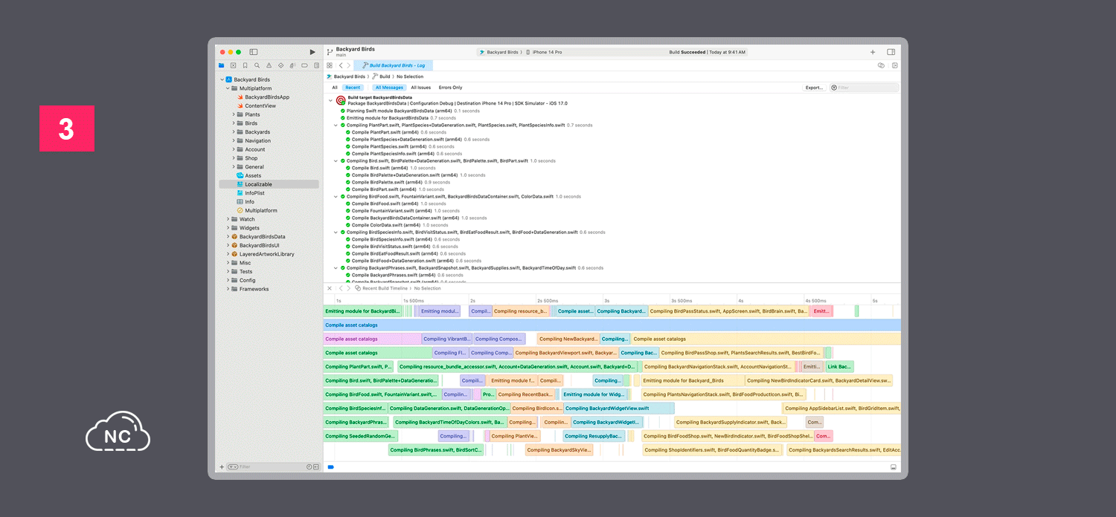Click the blue tag icon below timeline
Image resolution: width=1116 pixels, height=517 pixels.
pyautogui.click(x=331, y=467)
